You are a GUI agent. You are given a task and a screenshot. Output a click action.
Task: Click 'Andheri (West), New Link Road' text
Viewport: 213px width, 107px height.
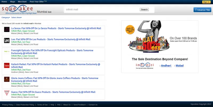pyautogui.click(x=24, y=72)
